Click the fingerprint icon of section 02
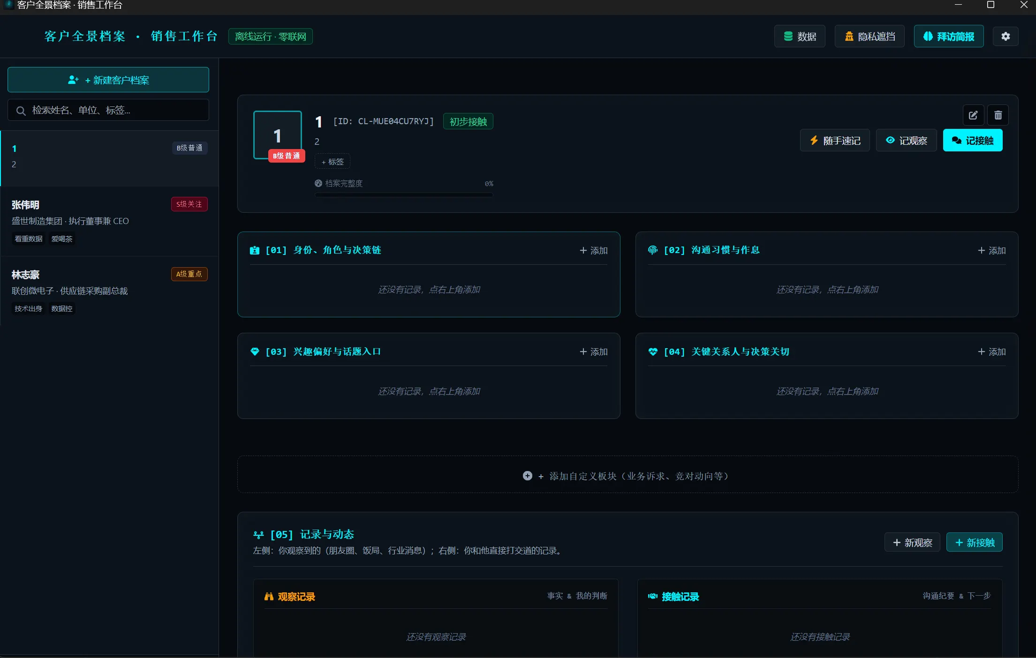1036x658 pixels. pyautogui.click(x=653, y=250)
